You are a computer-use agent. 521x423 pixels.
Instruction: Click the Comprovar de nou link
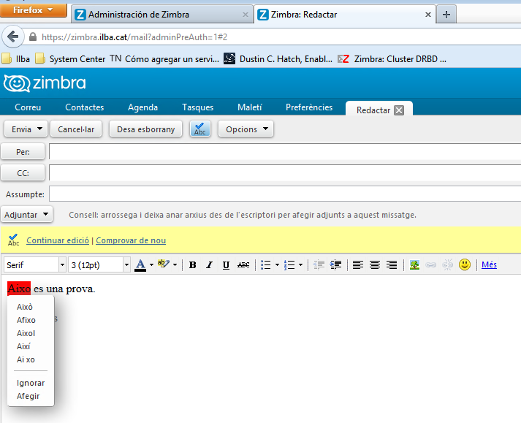(131, 240)
